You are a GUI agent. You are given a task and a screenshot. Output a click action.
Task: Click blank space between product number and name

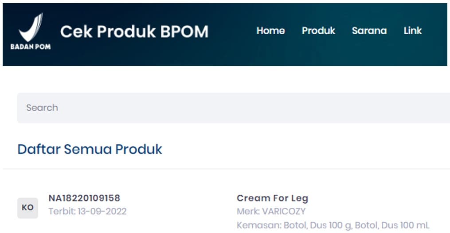pyautogui.click(x=182, y=204)
